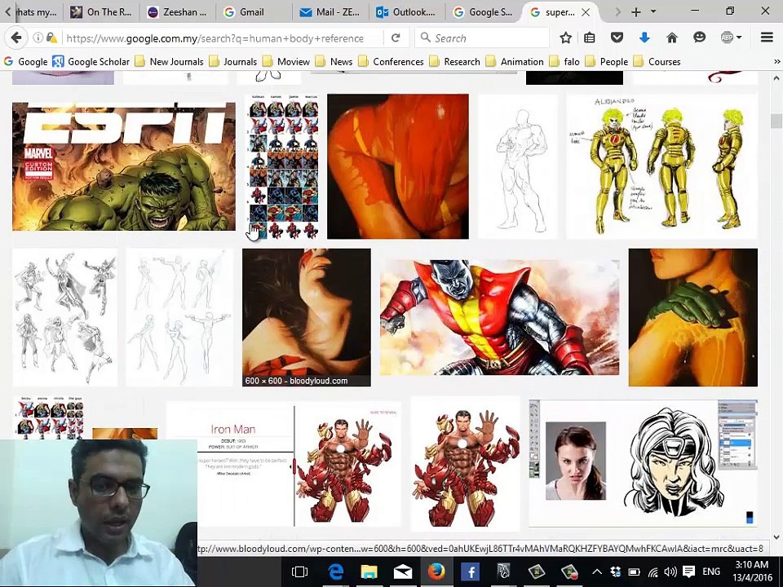
Task: Open File Explorer from the taskbar
Action: [x=369, y=572]
